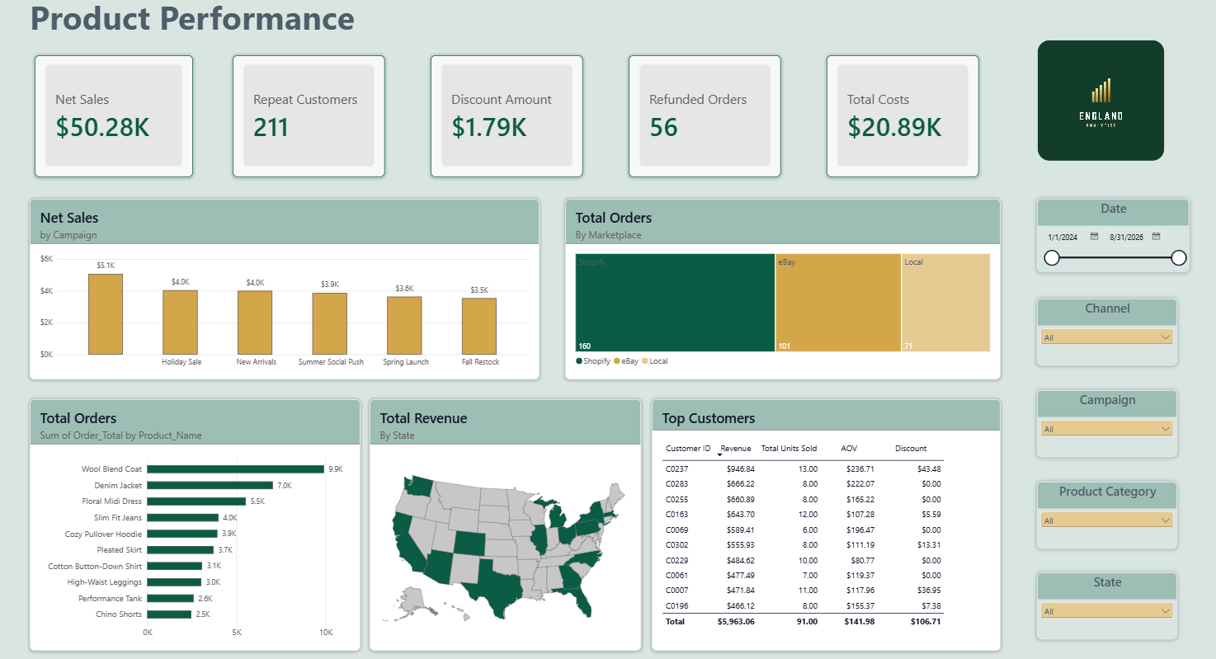
Task: Click the Repeat Customers KPI card
Action: point(309,116)
